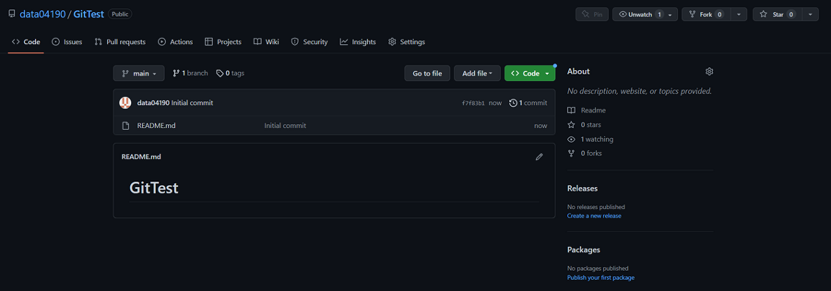Click Publish your first package link
The width and height of the screenshot is (831, 291).
(601, 277)
